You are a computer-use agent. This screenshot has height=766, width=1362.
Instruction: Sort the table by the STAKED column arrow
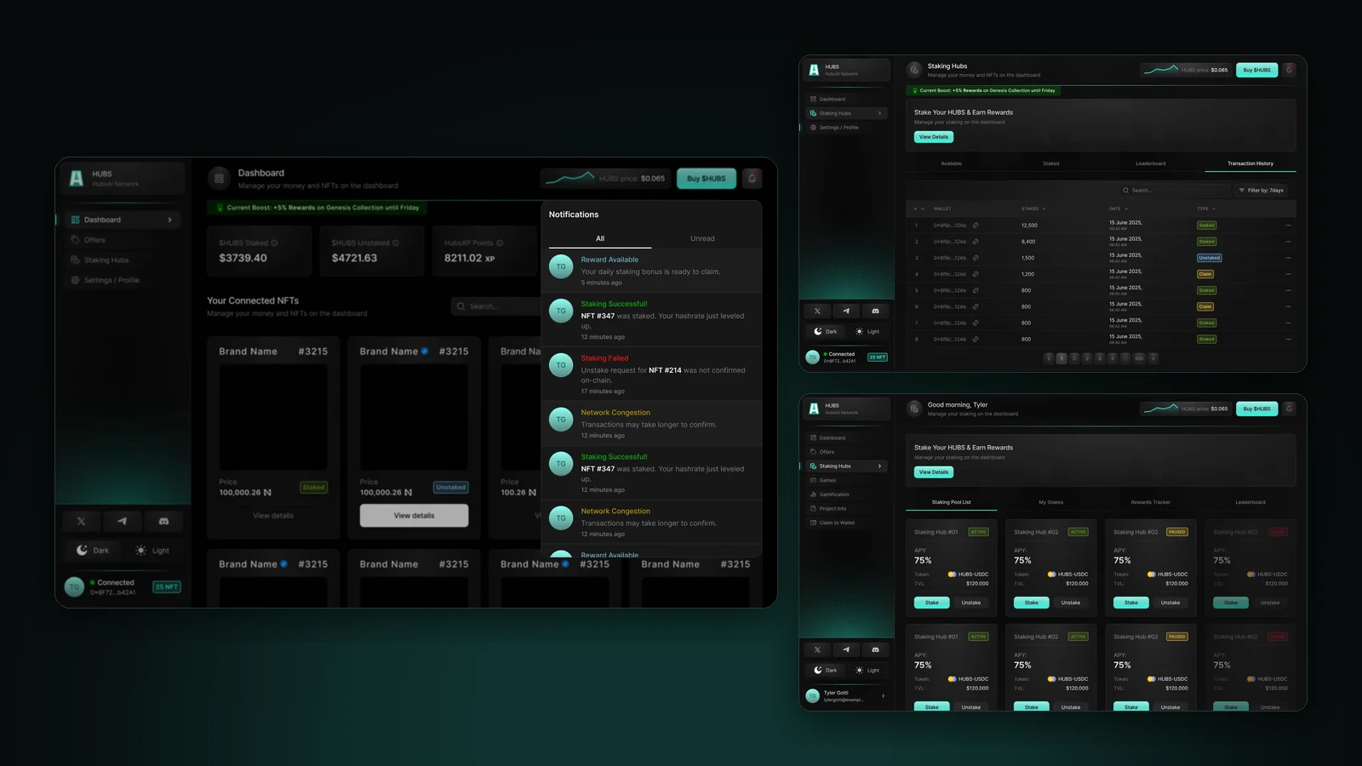coord(1044,209)
